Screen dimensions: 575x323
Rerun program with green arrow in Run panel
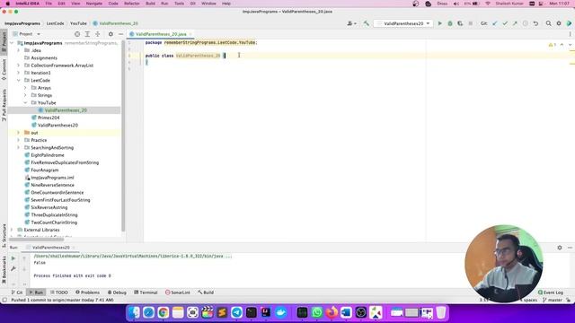pos(13,258)
